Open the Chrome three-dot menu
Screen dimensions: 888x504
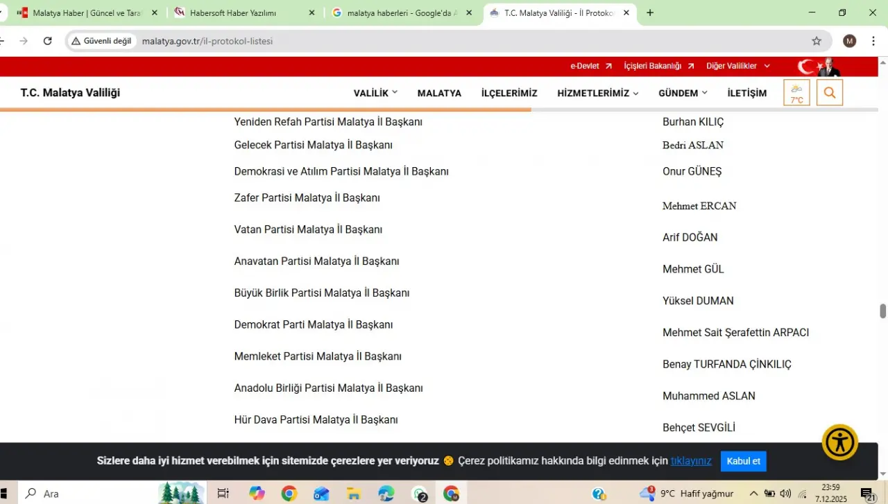pyautogui.click(x=873, y=41)
